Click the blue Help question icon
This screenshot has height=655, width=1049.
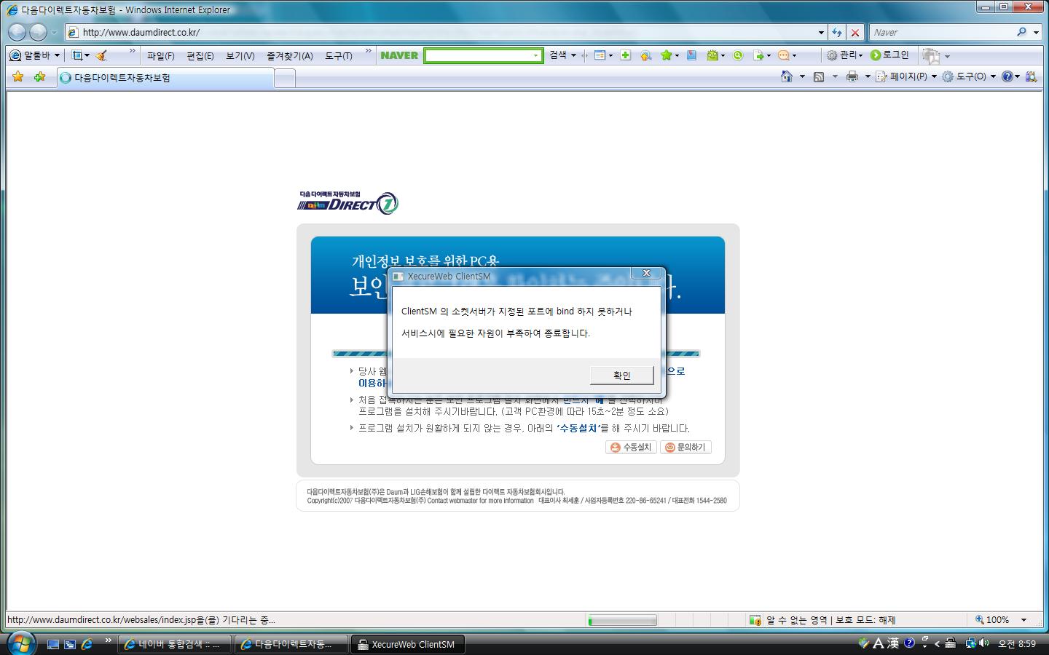[x=1007, y=76]
